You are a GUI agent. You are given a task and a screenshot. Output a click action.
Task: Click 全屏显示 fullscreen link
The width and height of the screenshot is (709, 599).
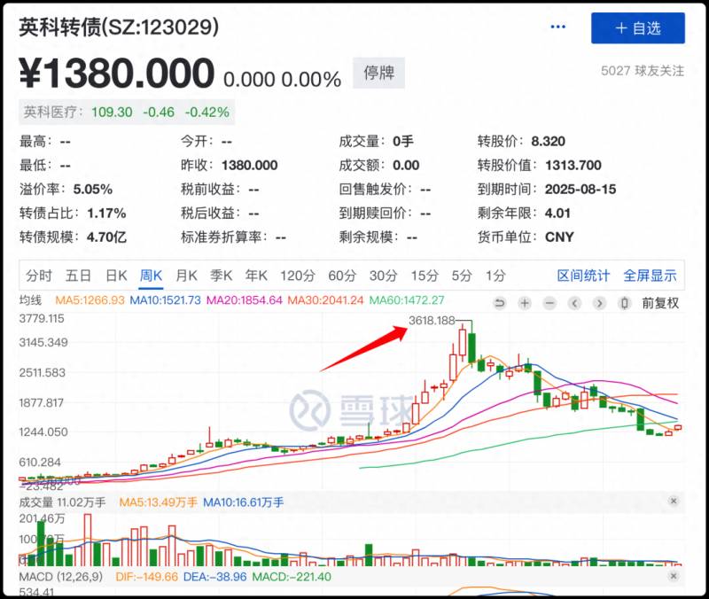tap(650, 276)
